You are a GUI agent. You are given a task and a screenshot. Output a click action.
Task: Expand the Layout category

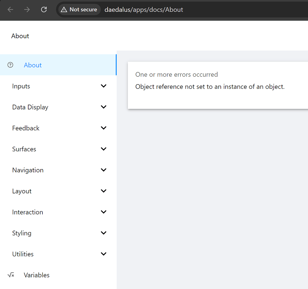[x=103, y=191]
